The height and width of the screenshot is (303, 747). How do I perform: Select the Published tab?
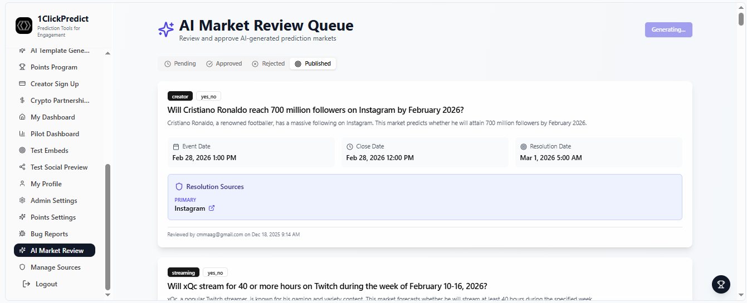coord(313,64)
